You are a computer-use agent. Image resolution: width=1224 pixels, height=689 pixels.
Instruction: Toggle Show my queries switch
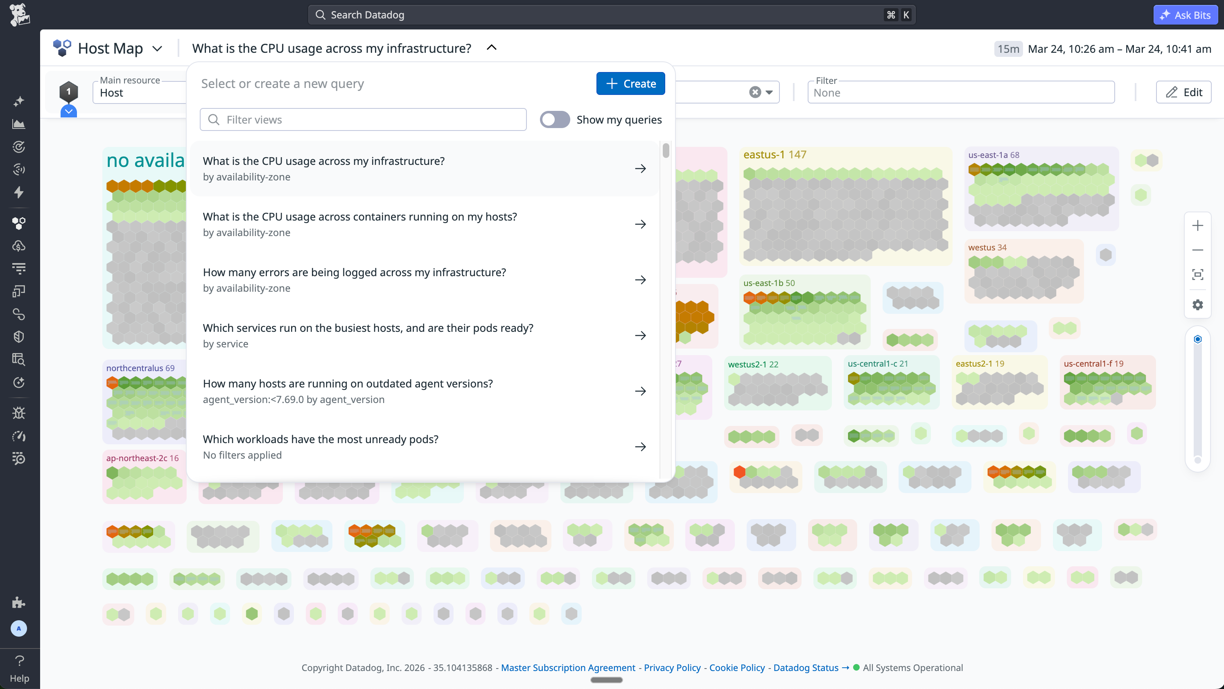555,119
